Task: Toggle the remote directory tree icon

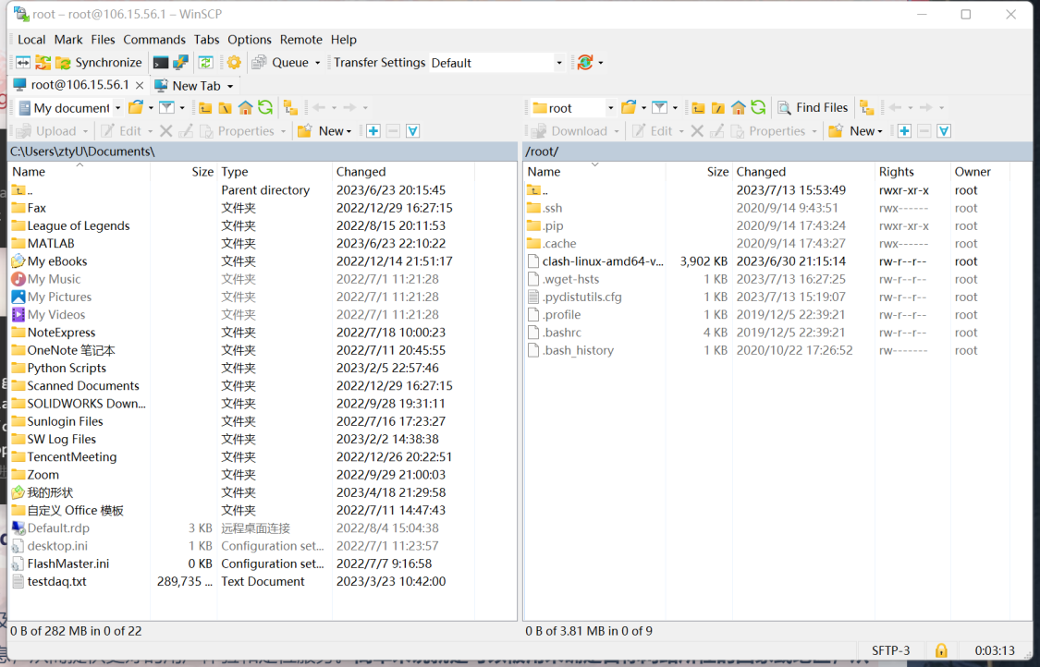Action: tap(866, 107)
